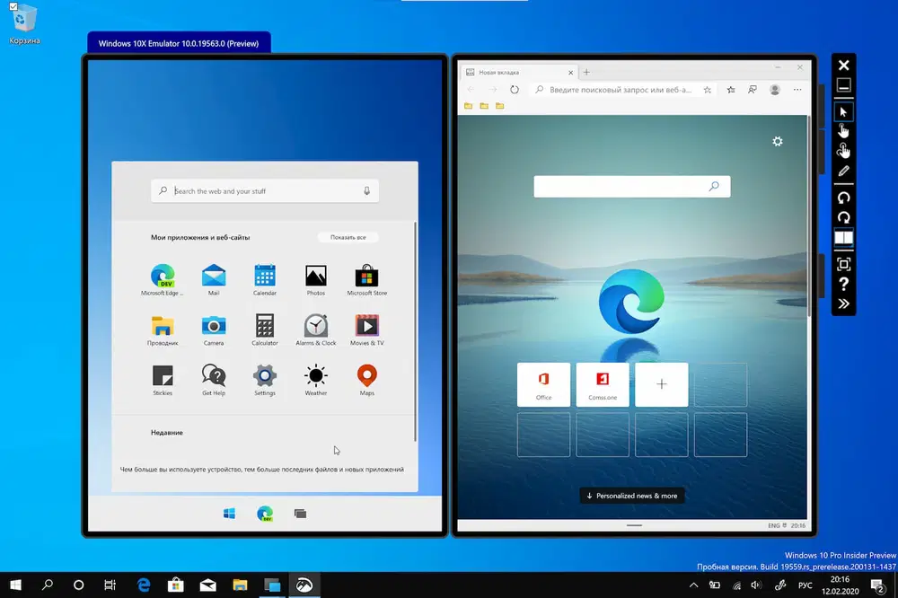
Task: Open emulator help with the question mark icon
Action: (842, 283)
